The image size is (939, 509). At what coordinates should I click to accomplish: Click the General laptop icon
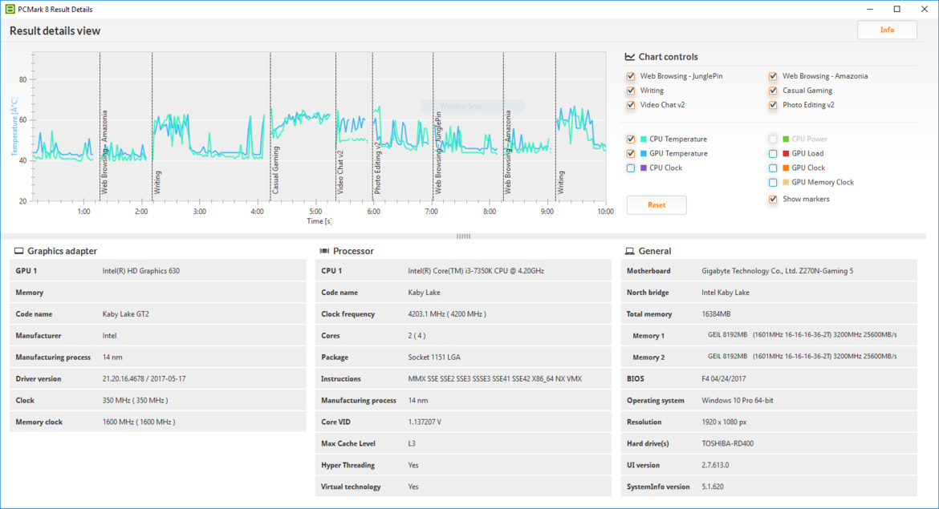[x=629, y=251]
